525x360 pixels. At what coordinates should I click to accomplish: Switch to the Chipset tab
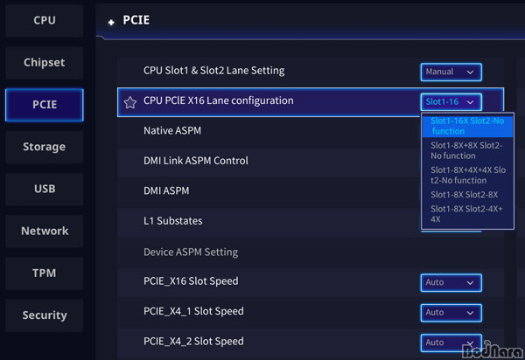point(45,63)
